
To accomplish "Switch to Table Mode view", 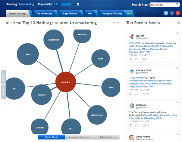I will tap(106, 137).
